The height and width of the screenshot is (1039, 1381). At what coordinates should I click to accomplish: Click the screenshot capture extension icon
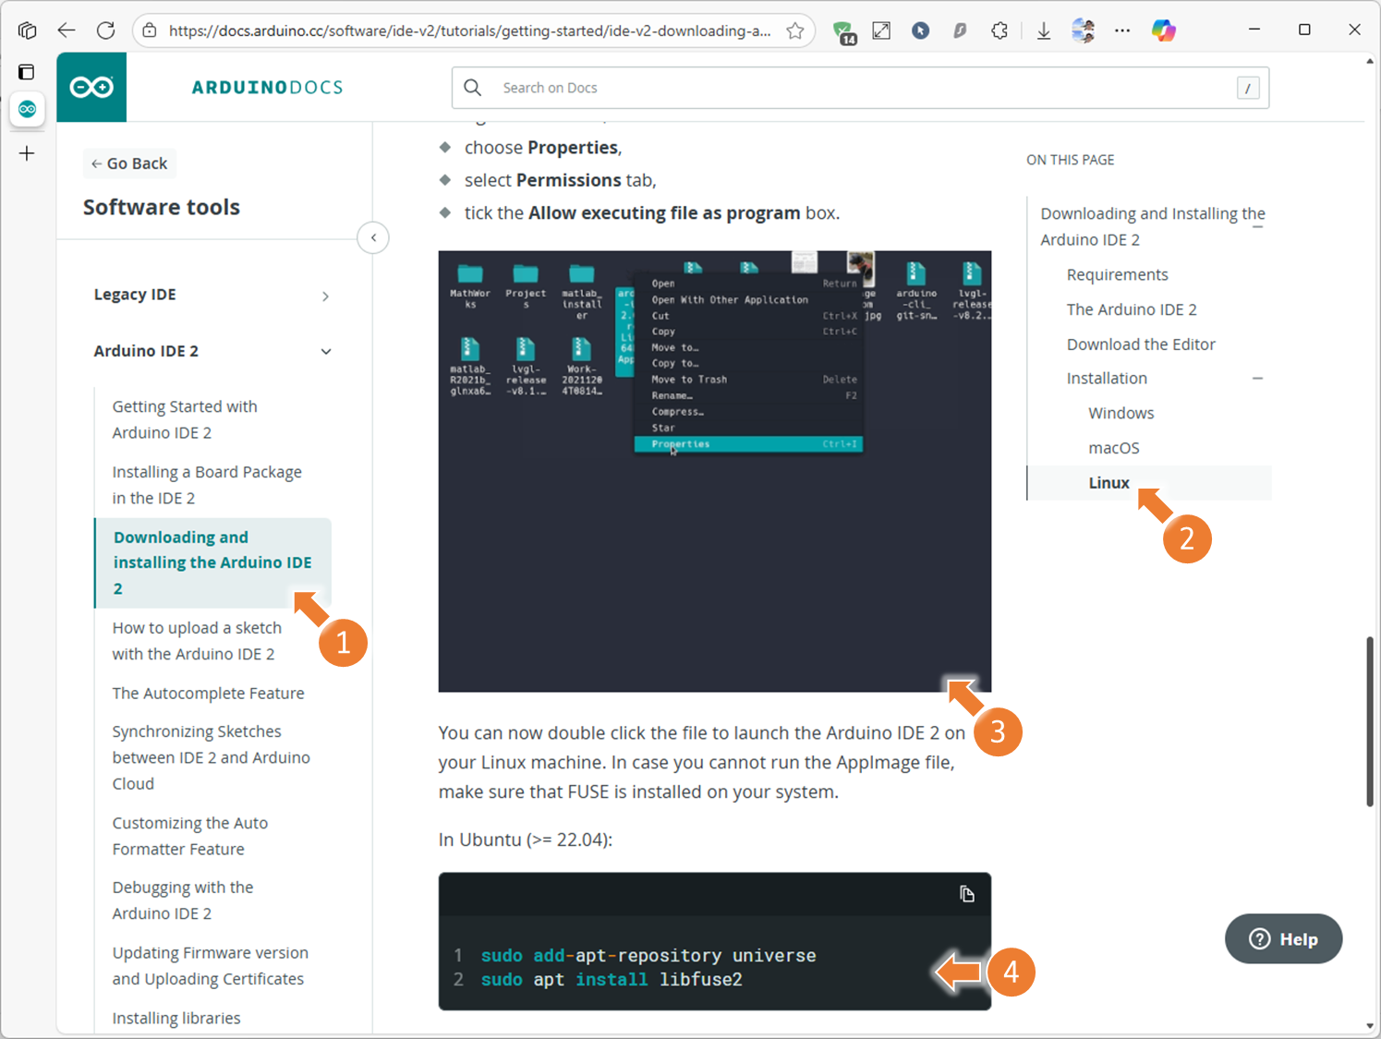[x=881, y=30]
